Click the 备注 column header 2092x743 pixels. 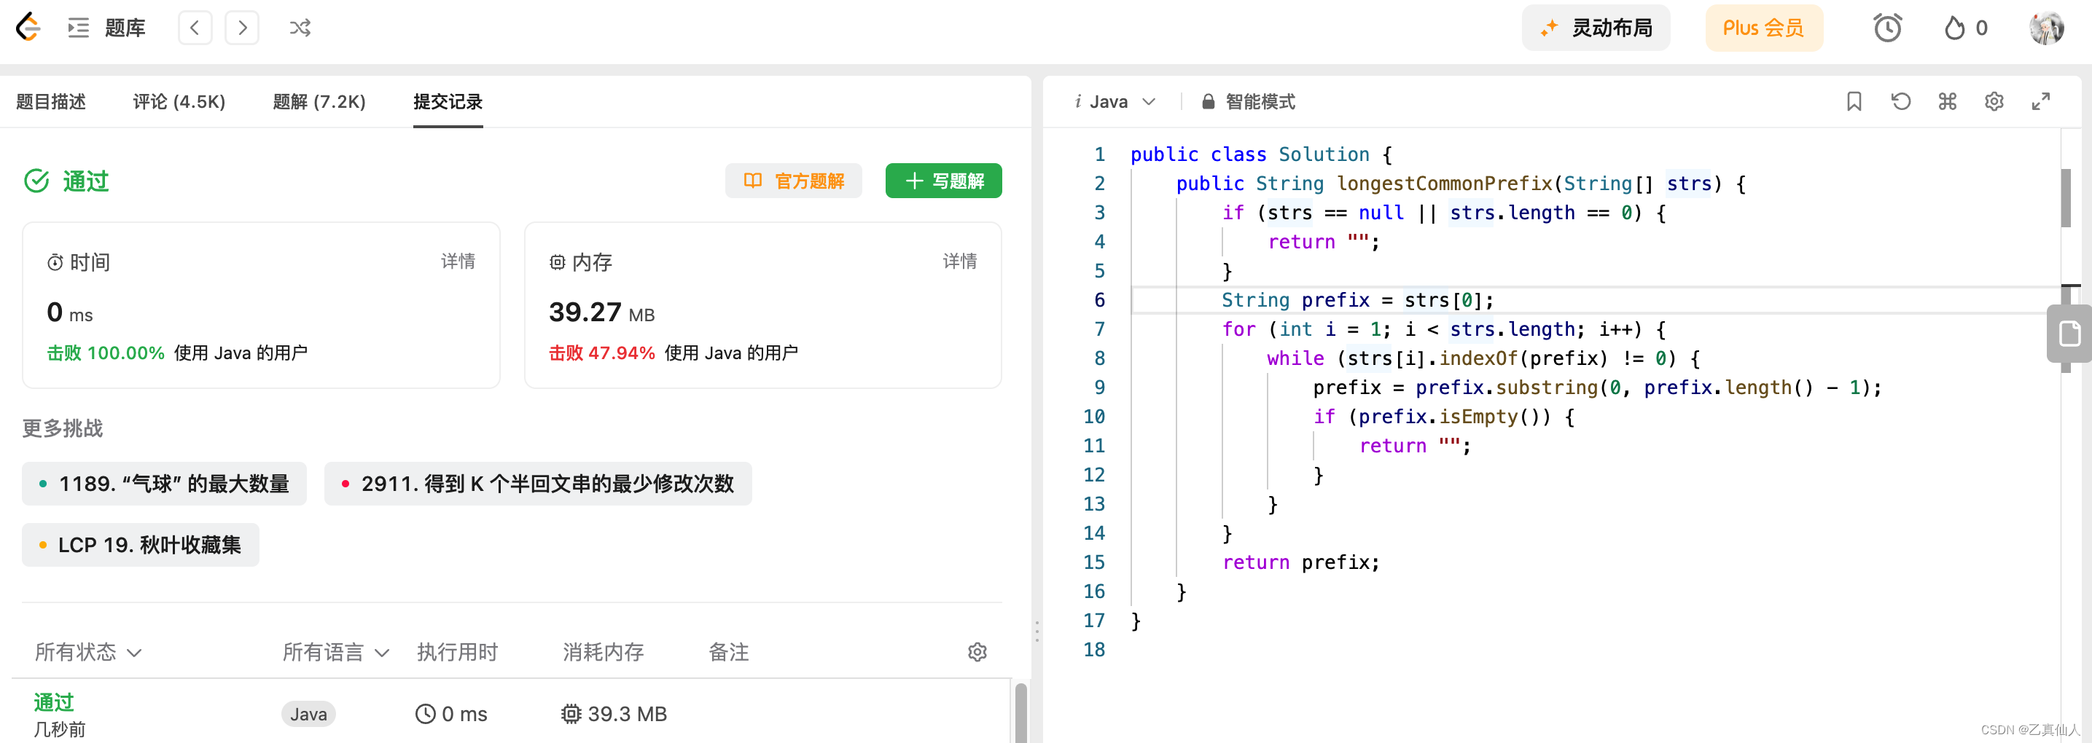pyautogui.click(x=728, y=652)
